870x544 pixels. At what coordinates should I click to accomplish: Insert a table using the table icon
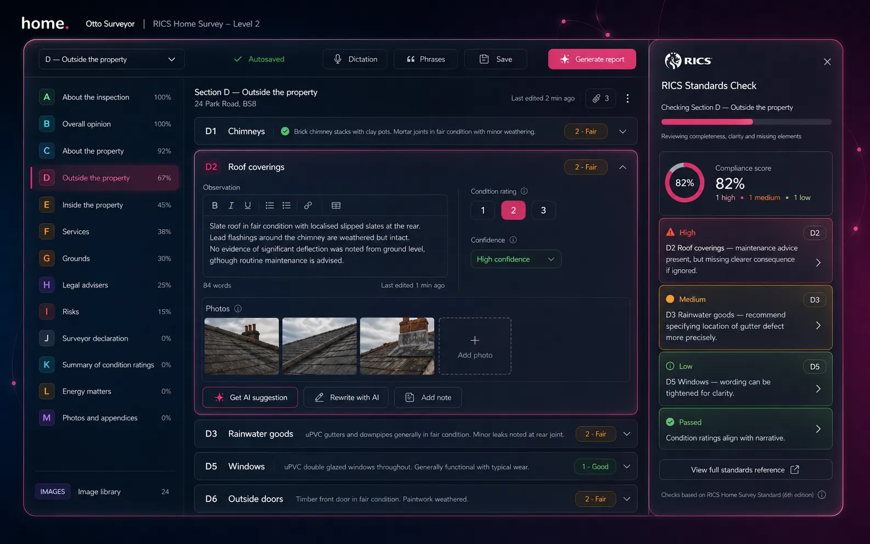(x=336, y=206)
